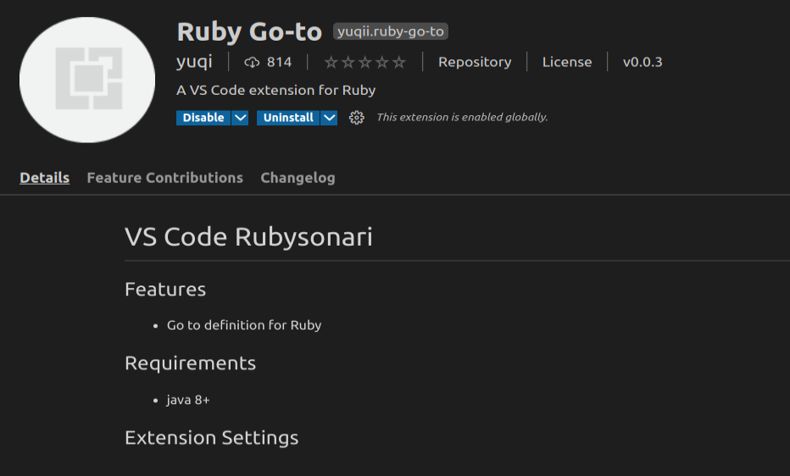This screenshot has width=790, height=476.
Task: Click the Features heading
Action: point(165,290)
